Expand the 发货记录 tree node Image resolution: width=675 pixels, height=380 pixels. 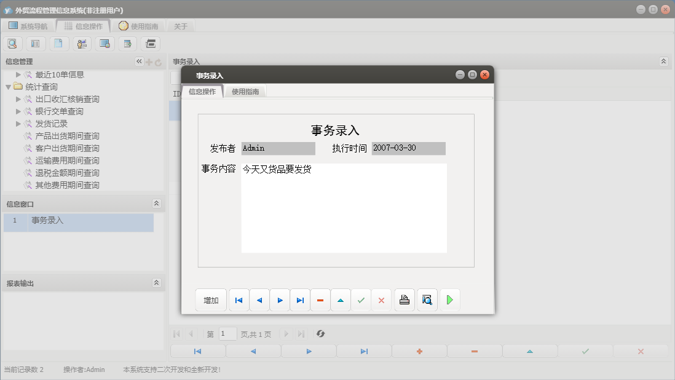tap(18, 123)
